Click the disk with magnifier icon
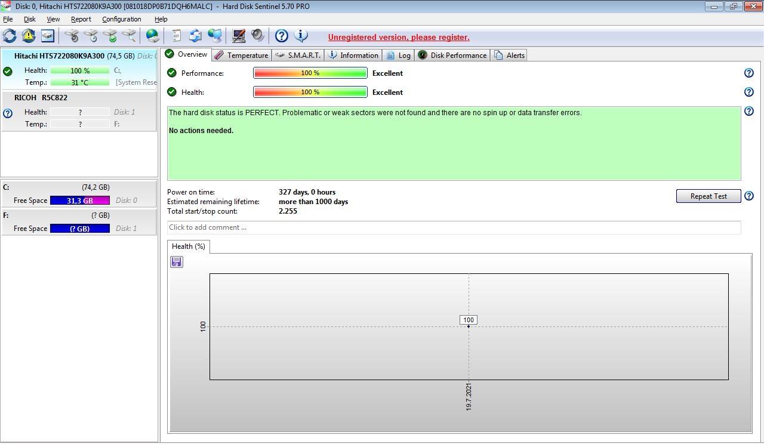Screen dimensions: 764x444 [x=129, y=36]
